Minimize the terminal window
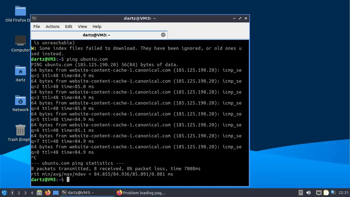 pos(234,18)
